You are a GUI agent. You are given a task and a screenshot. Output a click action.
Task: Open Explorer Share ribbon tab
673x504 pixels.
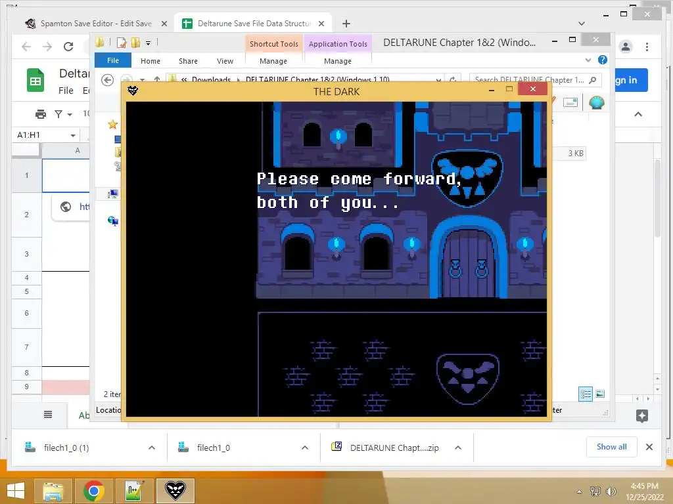click(188, 61)
